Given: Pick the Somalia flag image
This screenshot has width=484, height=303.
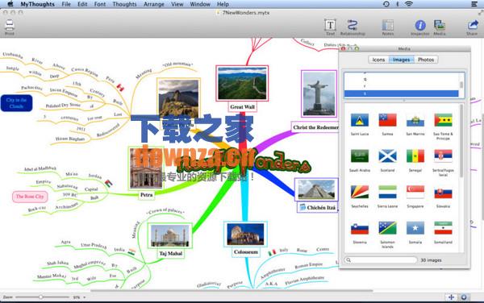Looking at the screenshot, I should coord(415,228).
